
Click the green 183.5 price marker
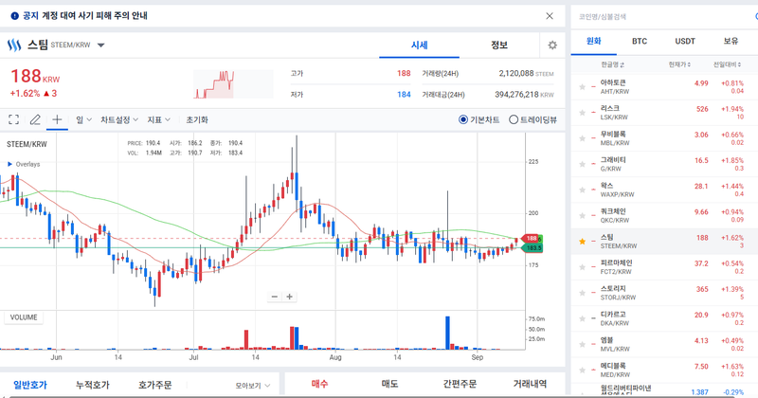point(532,248)
